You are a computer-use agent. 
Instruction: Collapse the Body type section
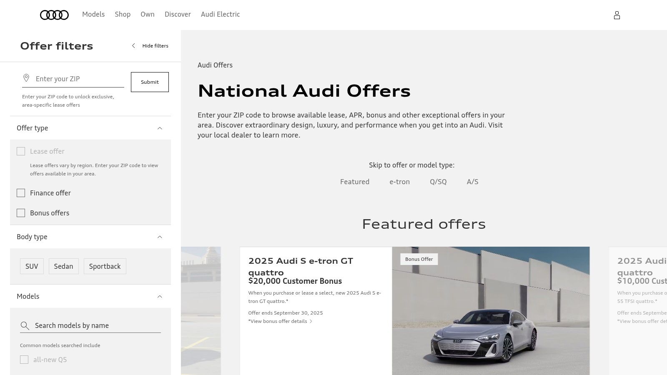pos(90,237)
